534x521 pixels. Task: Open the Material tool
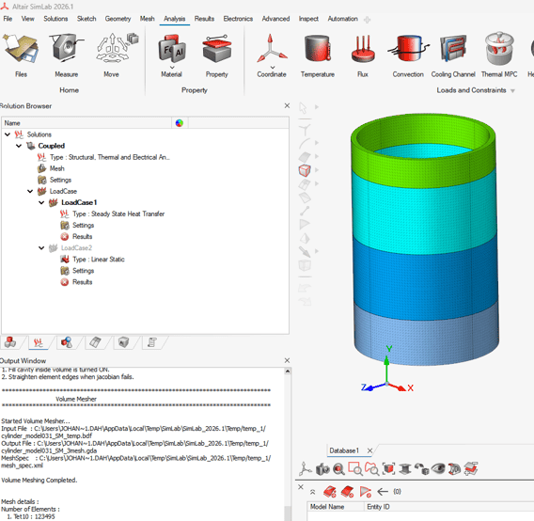click(x=172, y=55)
